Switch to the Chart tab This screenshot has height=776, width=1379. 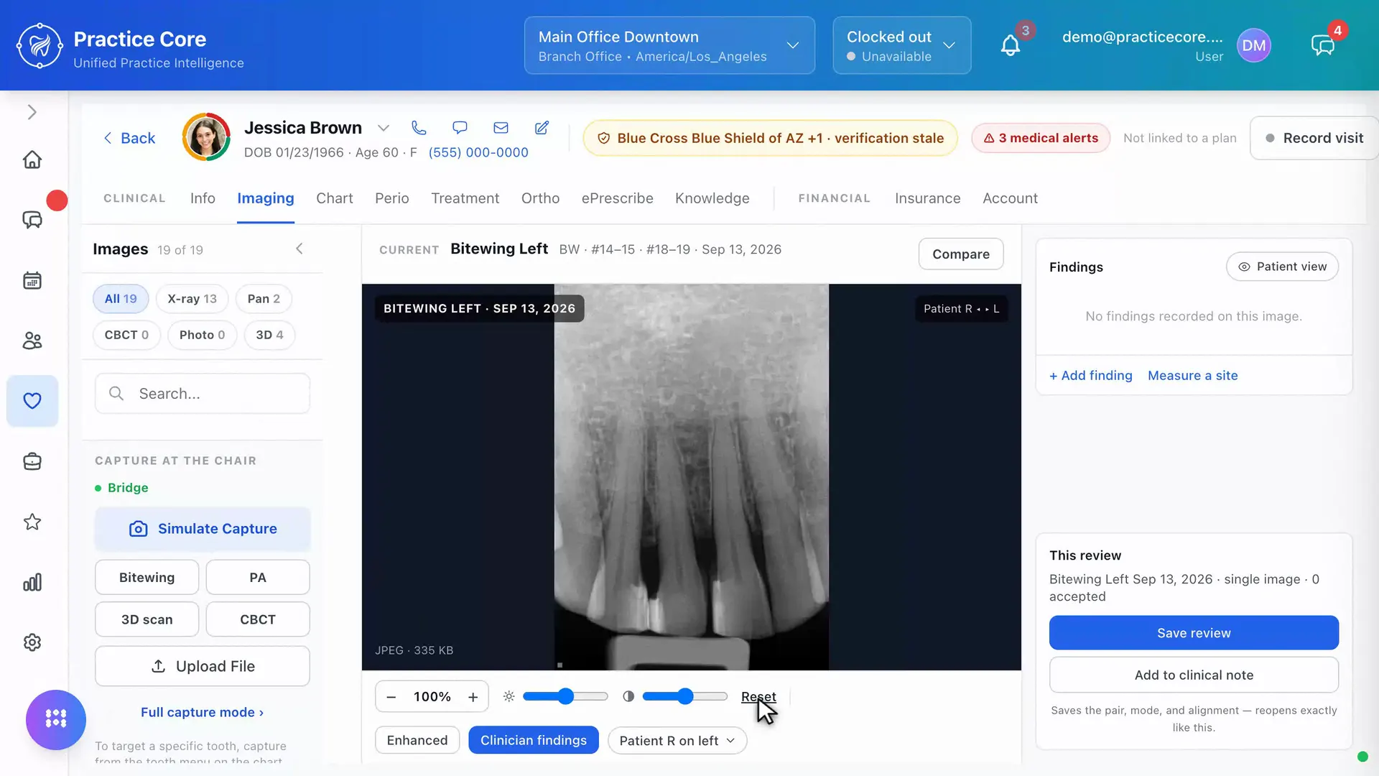point(335,198)
